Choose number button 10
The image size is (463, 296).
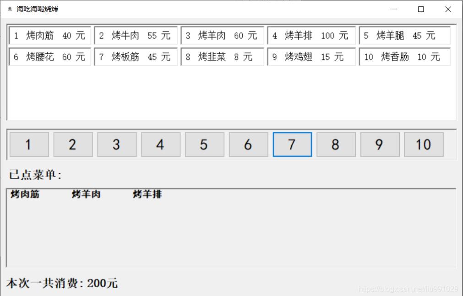pos(424,144)
